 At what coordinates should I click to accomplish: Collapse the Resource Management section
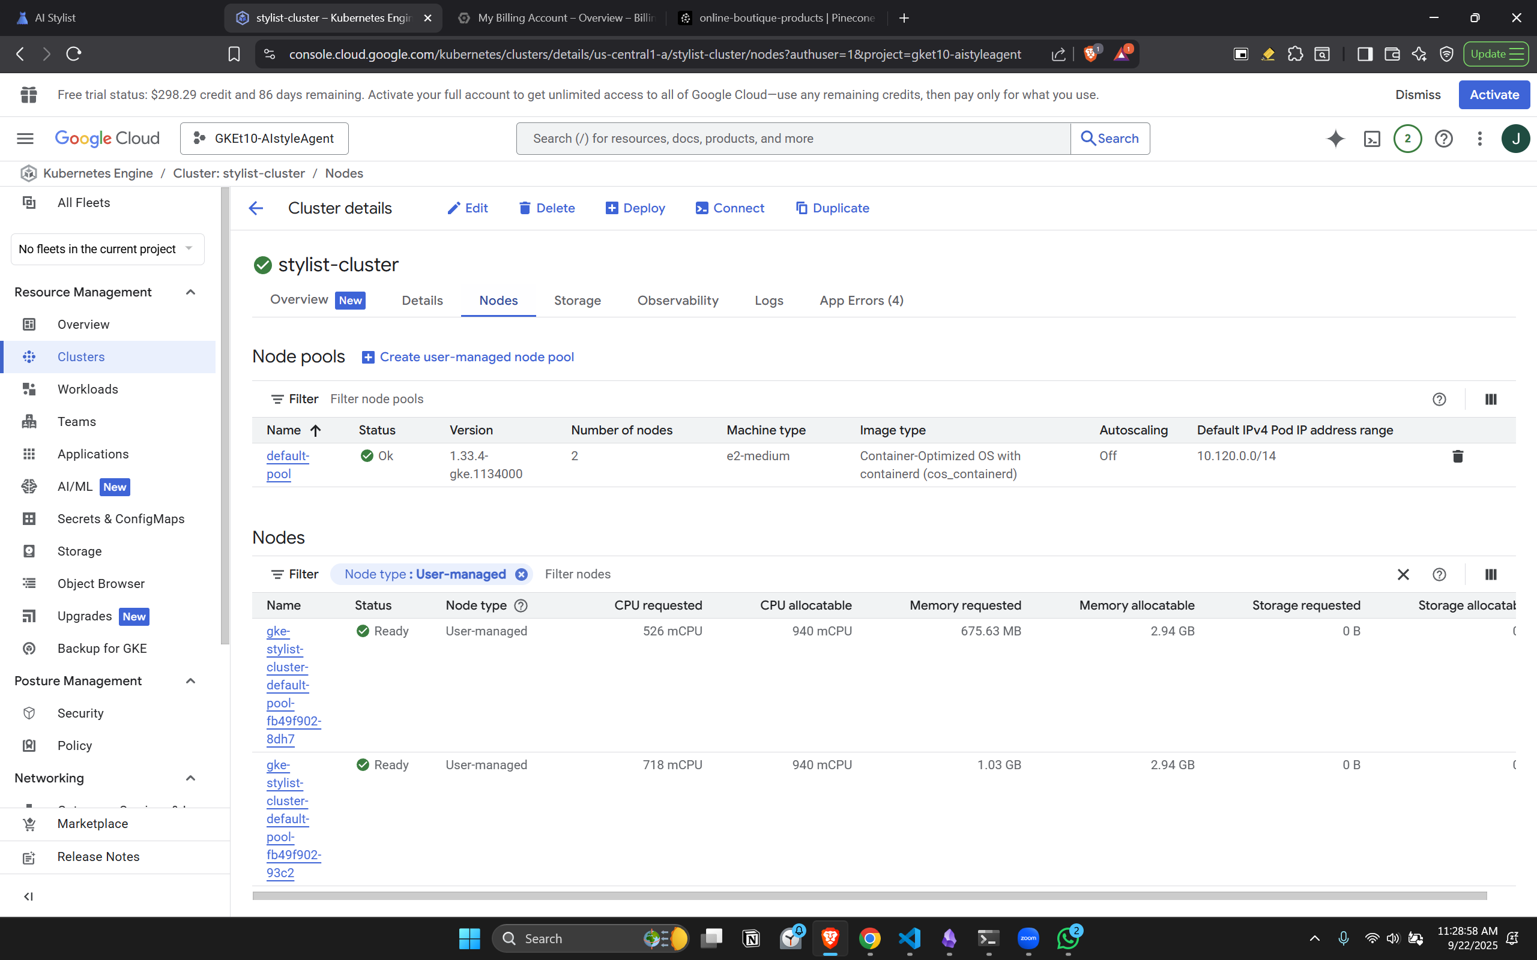coord(190,292)
